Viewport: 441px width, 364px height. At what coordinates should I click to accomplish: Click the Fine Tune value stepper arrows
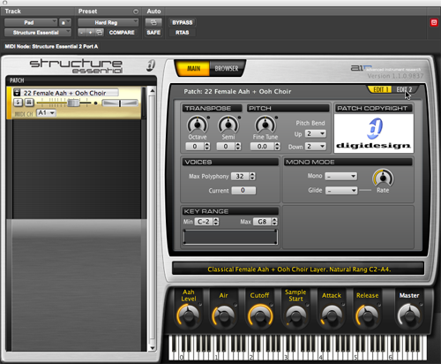[x=277, y=147]
